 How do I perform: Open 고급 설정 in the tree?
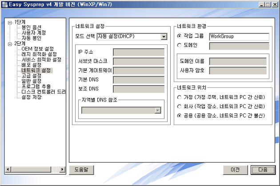pos(32,76)
